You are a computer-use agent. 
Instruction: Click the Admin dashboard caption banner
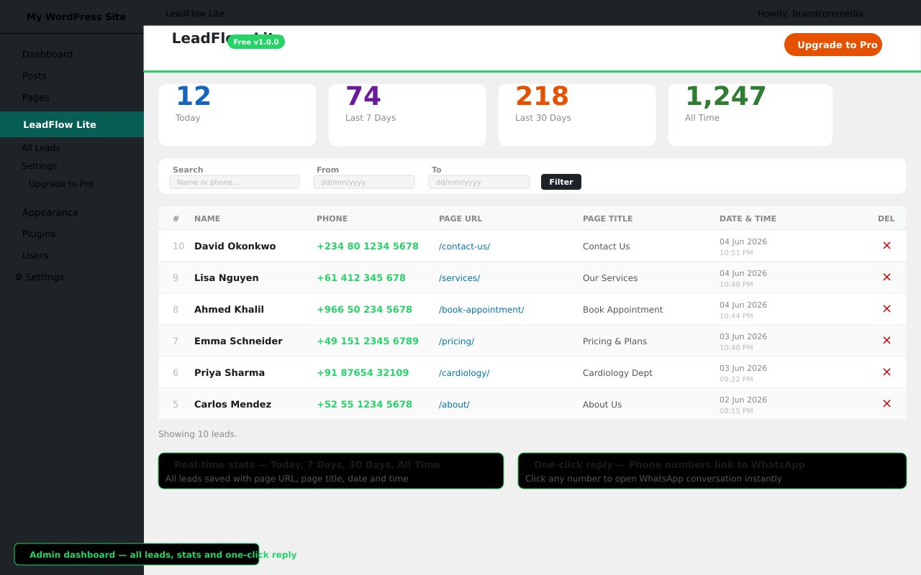pos(137,554)
